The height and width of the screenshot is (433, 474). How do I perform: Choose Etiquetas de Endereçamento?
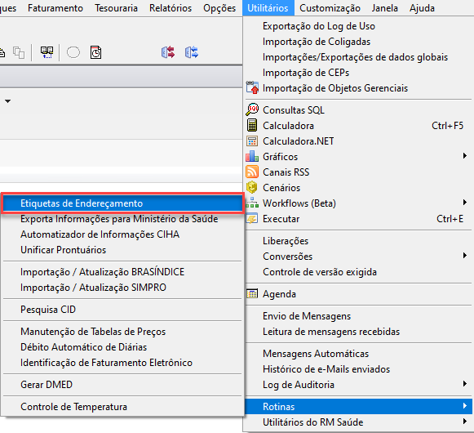tap(122, 203)
